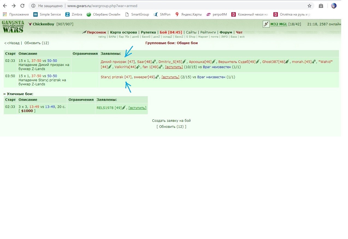The image size is (348, 239).
Task: Click syndicate icon next to ChickenBoy
Action: click(x=30, y=24)
